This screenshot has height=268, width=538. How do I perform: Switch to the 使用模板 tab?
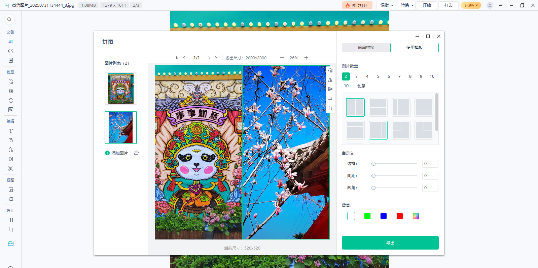click(x=415, y=48)
